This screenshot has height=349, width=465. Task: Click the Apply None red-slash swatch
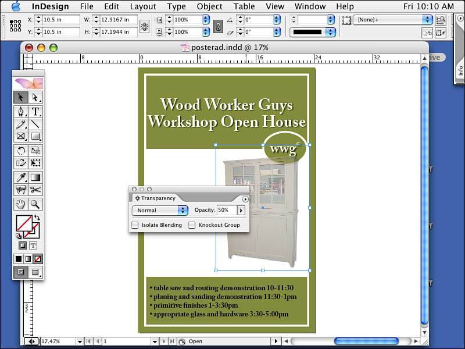(x=38, y=258)
